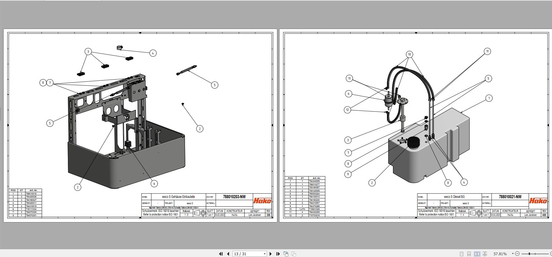The height and width of the screenshot is (257, 552).
Task: Click part number 710703015 in the right table
Action: [x=314, y=215]
